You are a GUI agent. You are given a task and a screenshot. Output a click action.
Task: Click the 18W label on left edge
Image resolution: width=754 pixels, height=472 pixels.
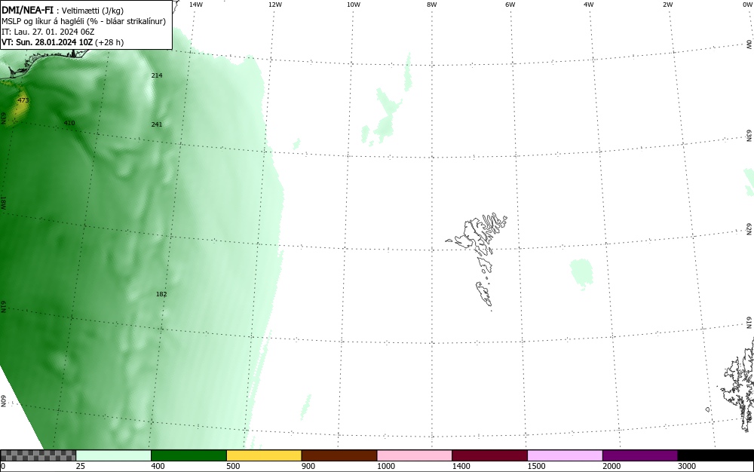[x=3, y=203]
